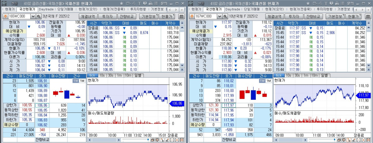Click speech bubble icon under right chart

point(343,140)
